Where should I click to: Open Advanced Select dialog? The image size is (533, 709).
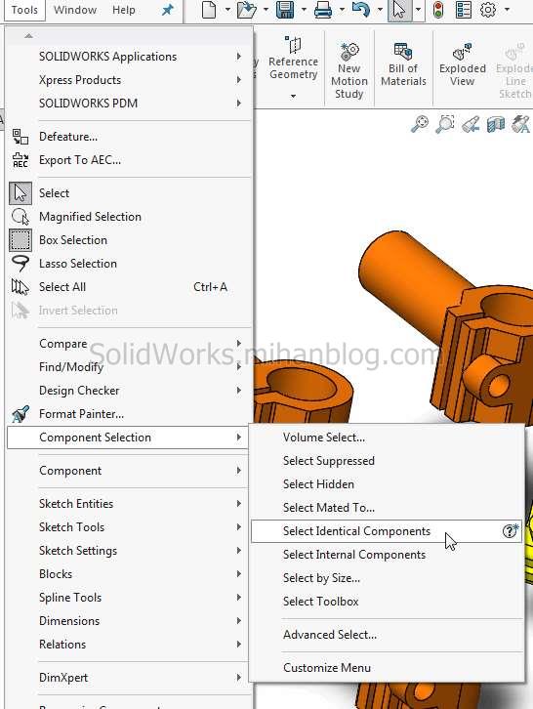387,635
